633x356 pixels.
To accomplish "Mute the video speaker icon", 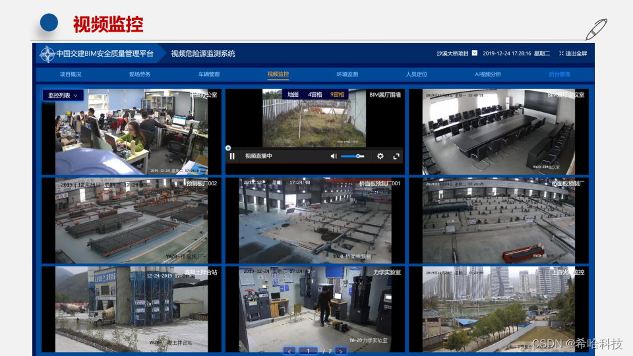I will click(334, 156).
